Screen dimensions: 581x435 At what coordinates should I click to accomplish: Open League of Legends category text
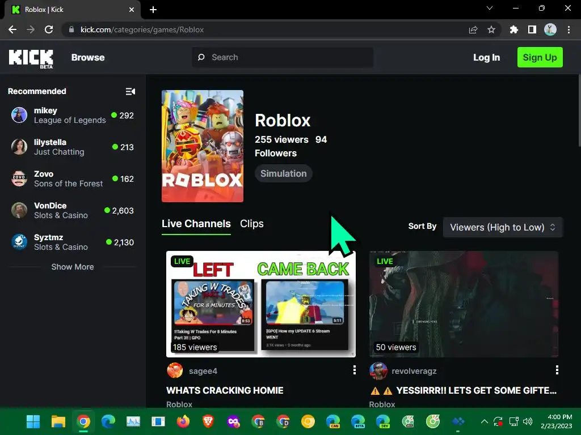pos(70,120)
